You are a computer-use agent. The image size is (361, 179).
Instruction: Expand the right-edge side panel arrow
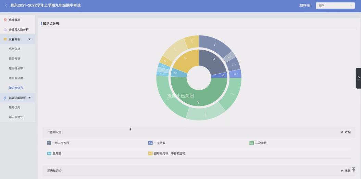359,78
